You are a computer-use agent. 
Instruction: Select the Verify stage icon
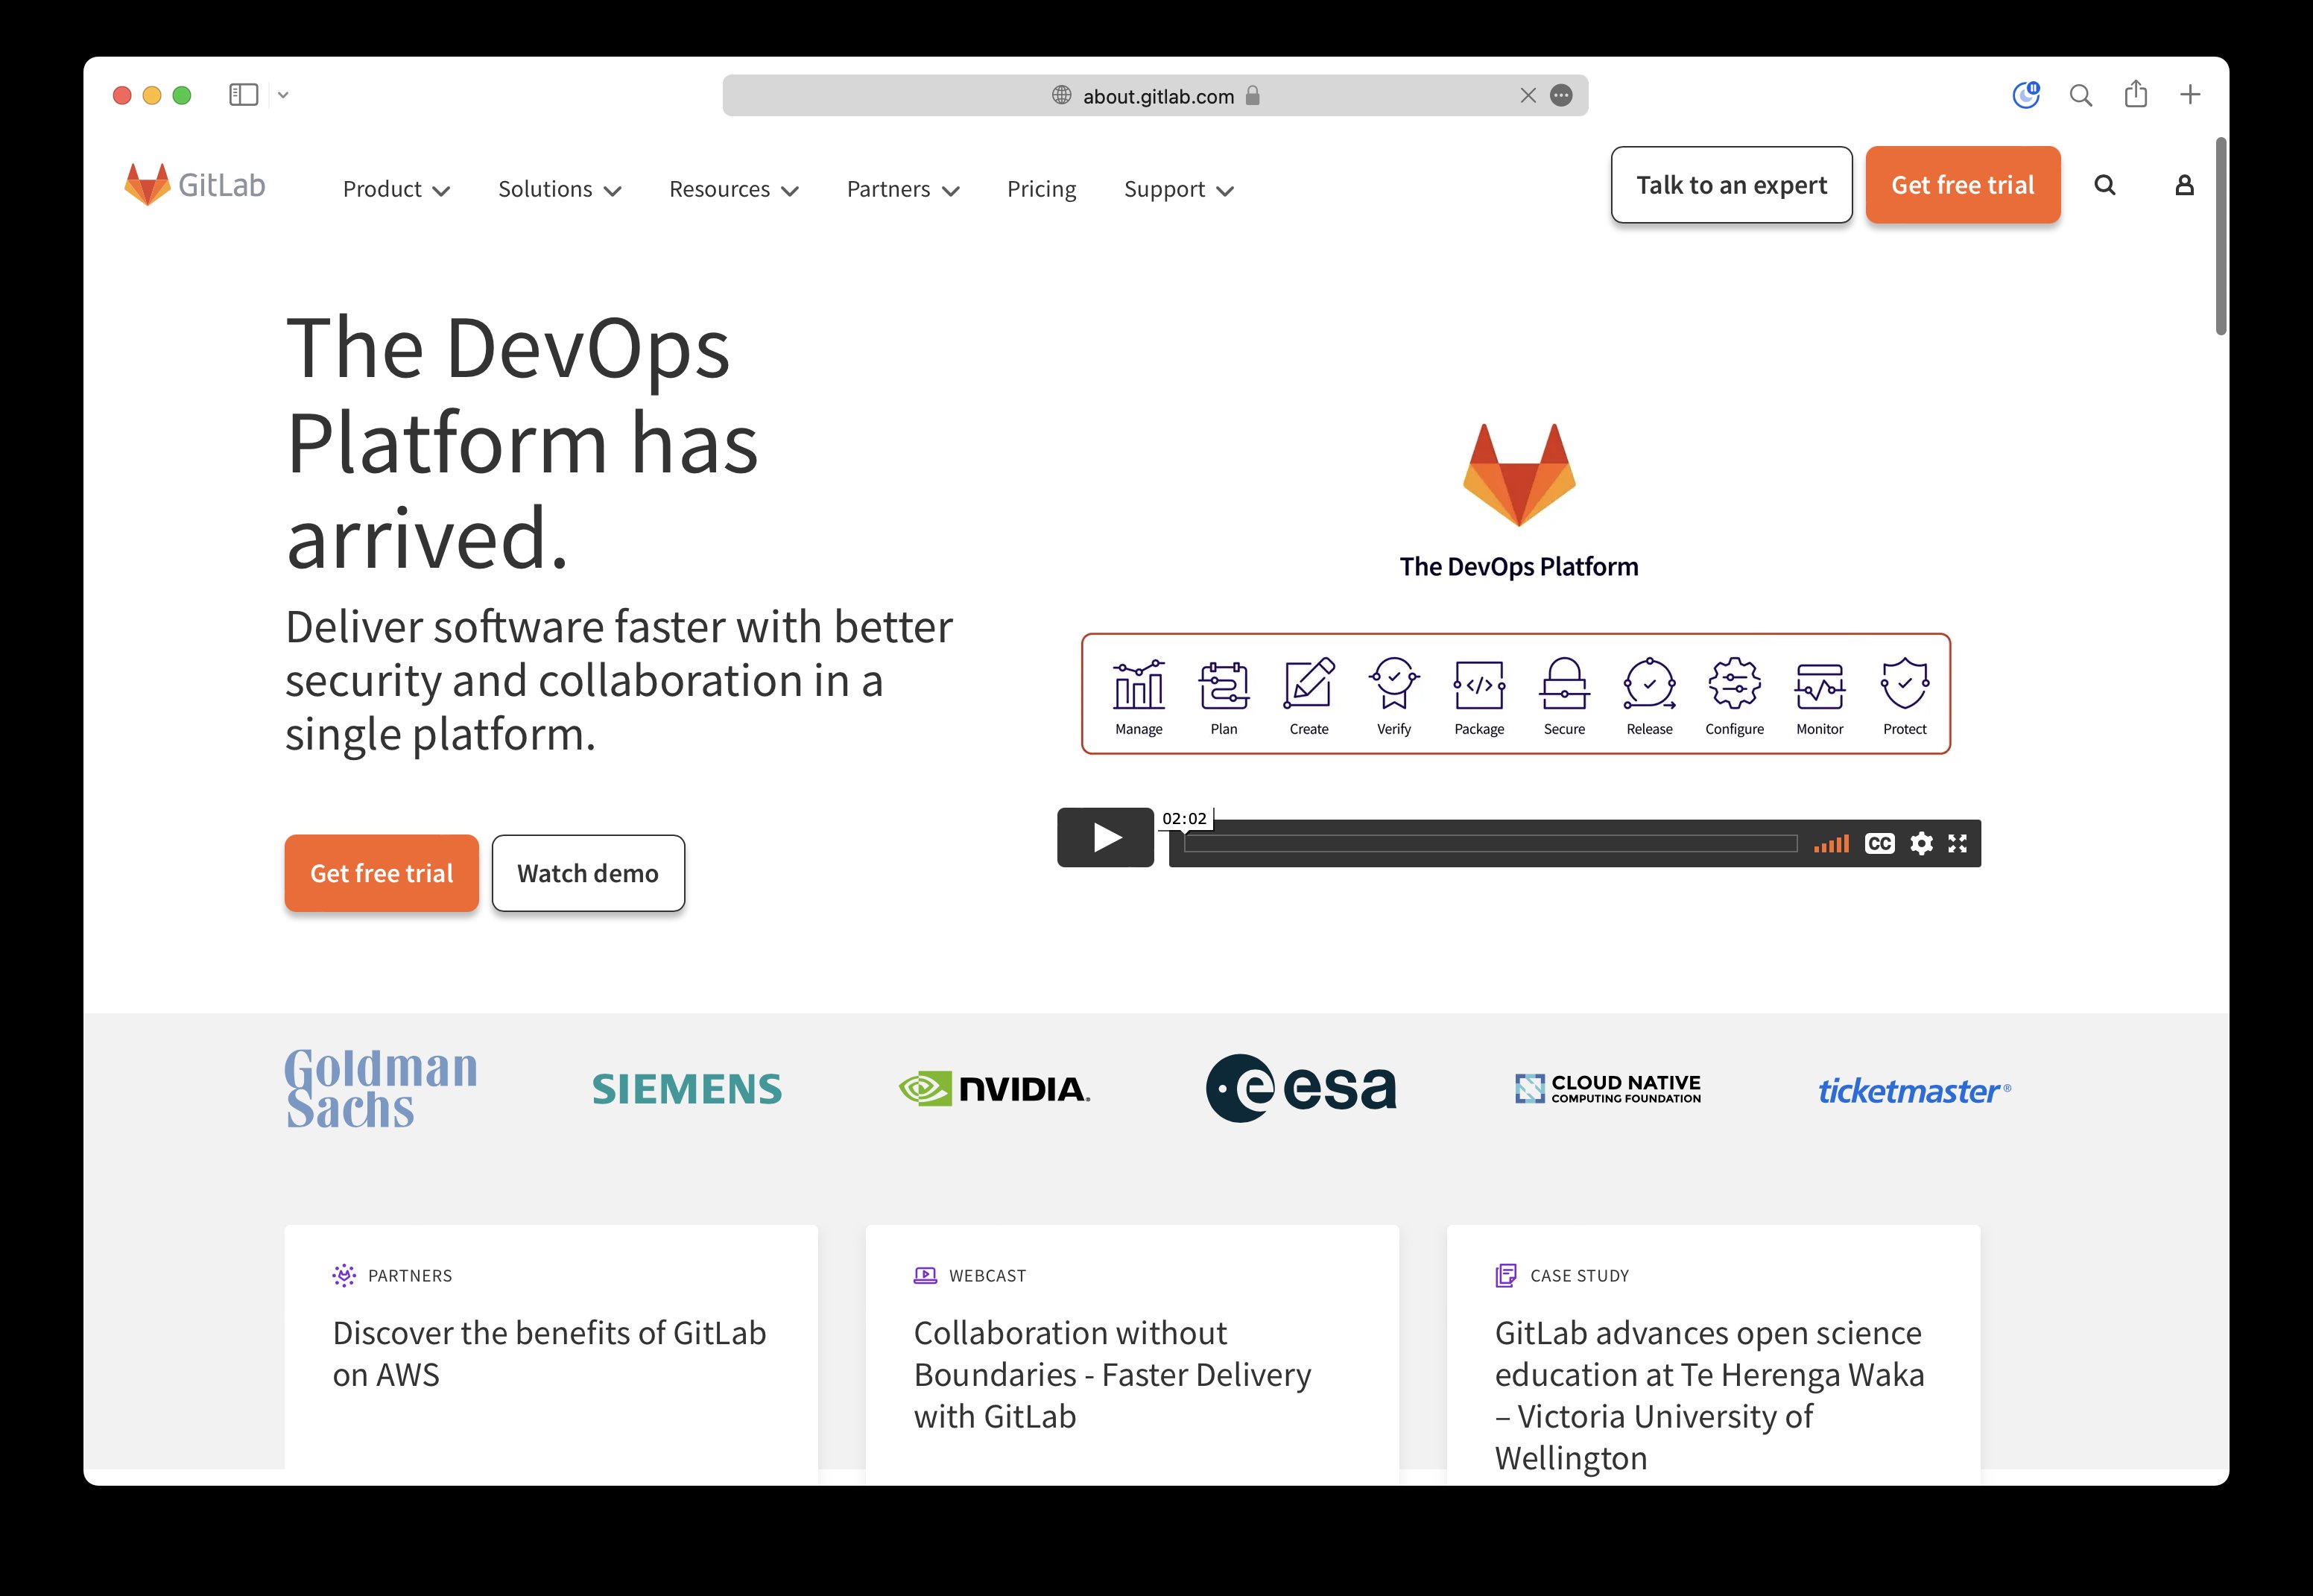click(x=1393, y=685)
